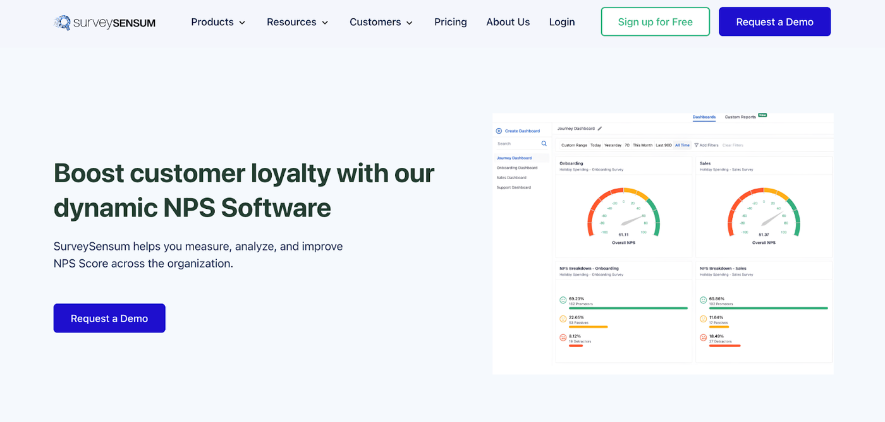
Task: Click the 51.37 Overall NPS value
Action: [764, 235]
